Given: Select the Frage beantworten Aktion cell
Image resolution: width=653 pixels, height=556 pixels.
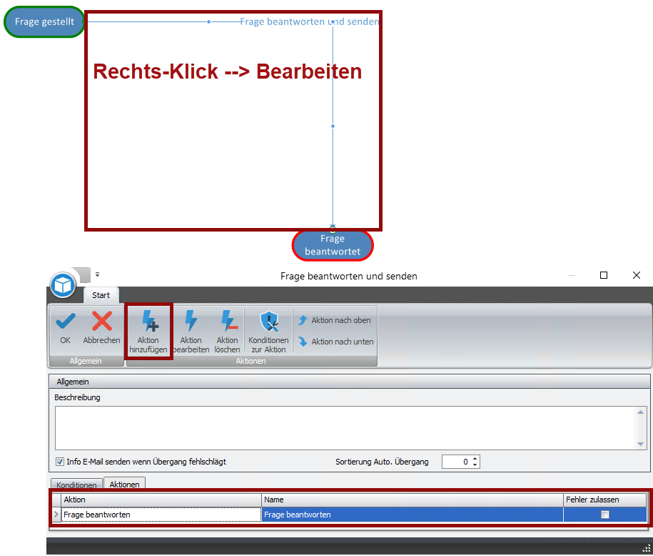Looking at the screenshot, I should click(161, 515).
